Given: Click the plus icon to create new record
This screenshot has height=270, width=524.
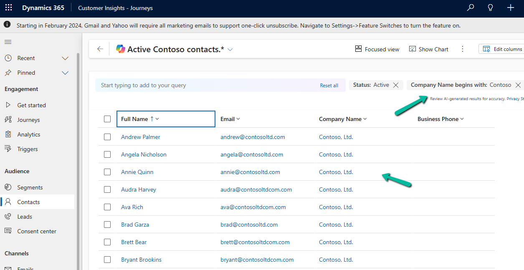Looking at the screenshot, I should 510,8.
